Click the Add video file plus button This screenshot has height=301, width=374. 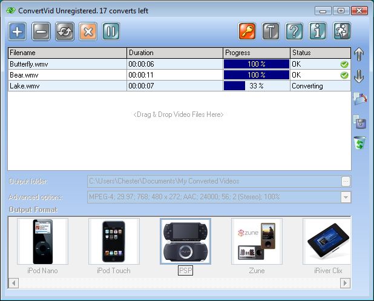18,31
